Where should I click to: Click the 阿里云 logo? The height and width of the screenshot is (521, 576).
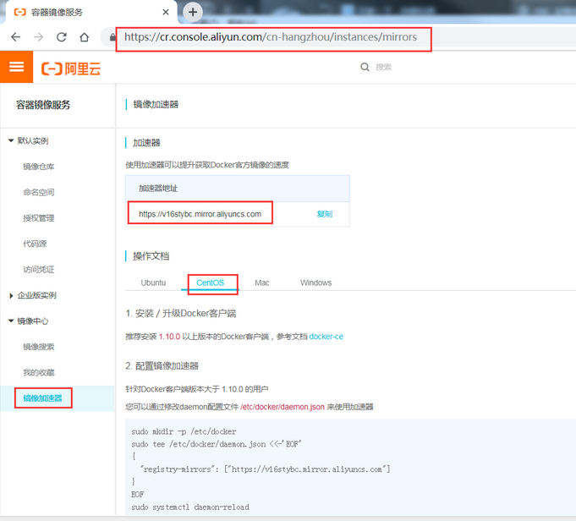[71, 69]
